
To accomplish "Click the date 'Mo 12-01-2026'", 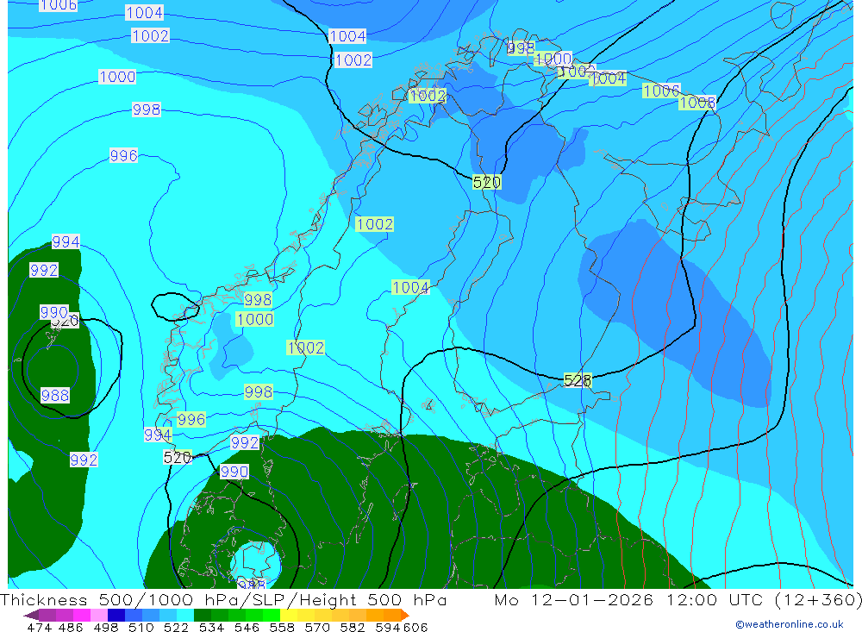I will 574,599.
